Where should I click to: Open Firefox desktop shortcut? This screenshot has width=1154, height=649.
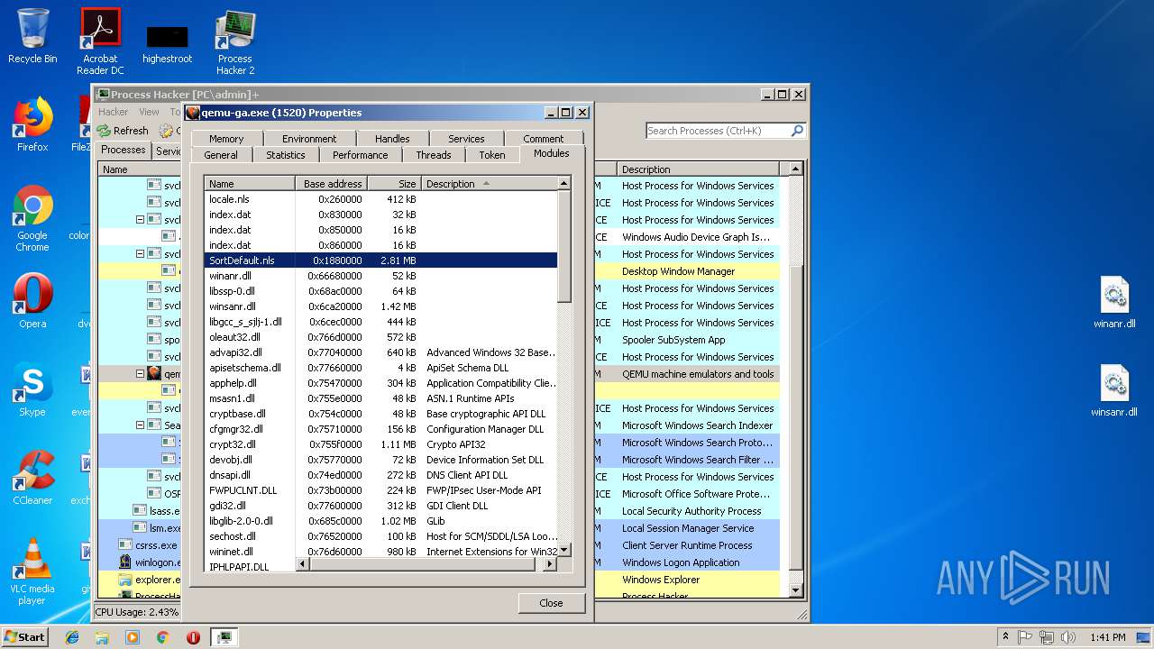(32, 124)
